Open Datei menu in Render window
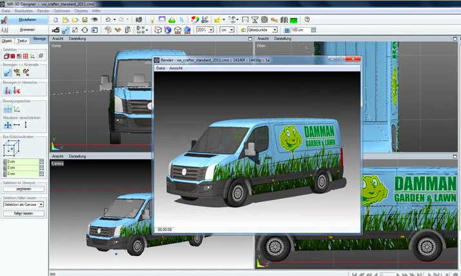461x276 pixels. tap(161, 68)
